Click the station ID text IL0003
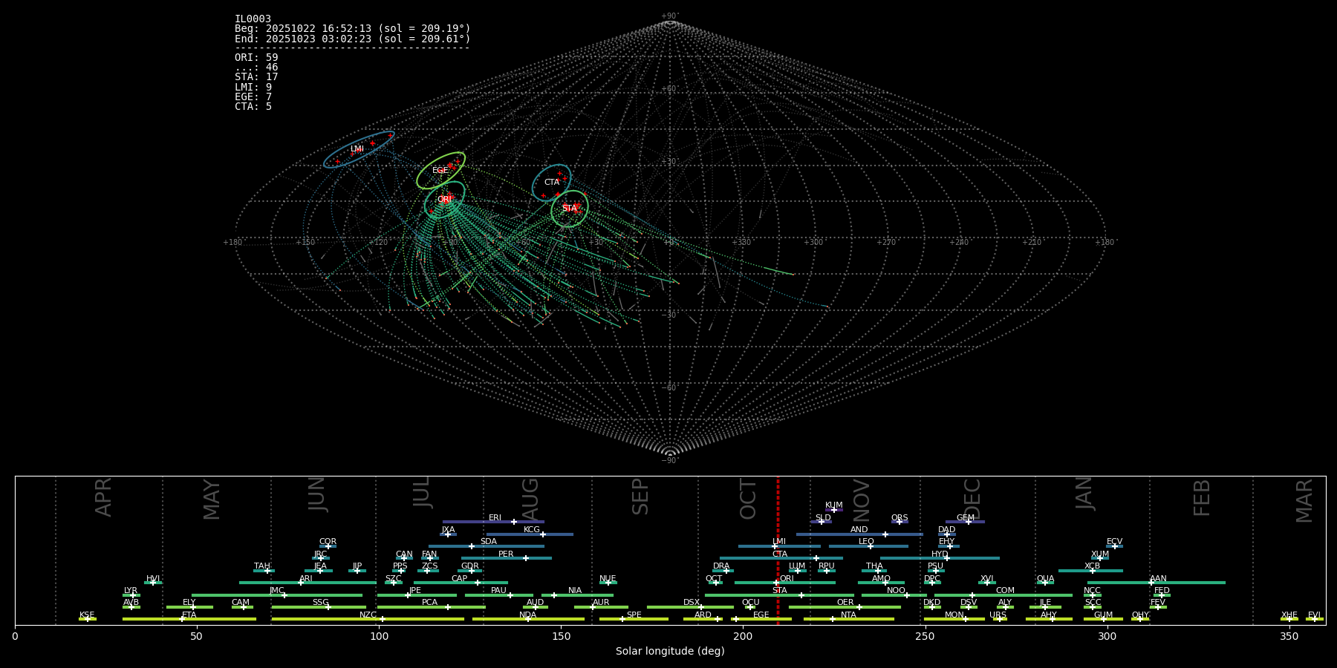 pos(253,19)
